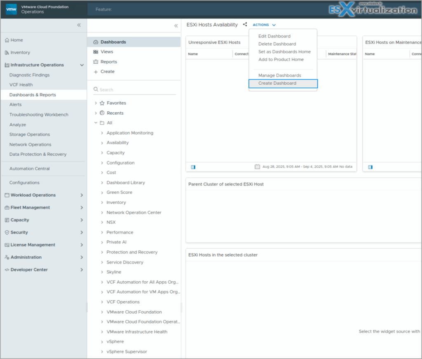Collapse the main navigation sidebar
The width and height of the screenshot is (422, 359).
point(79,25)
